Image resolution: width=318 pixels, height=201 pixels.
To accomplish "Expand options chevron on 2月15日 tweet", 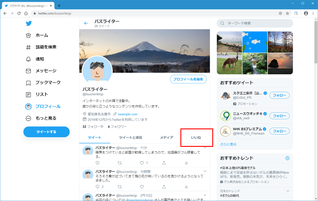I will pos(205,195).
